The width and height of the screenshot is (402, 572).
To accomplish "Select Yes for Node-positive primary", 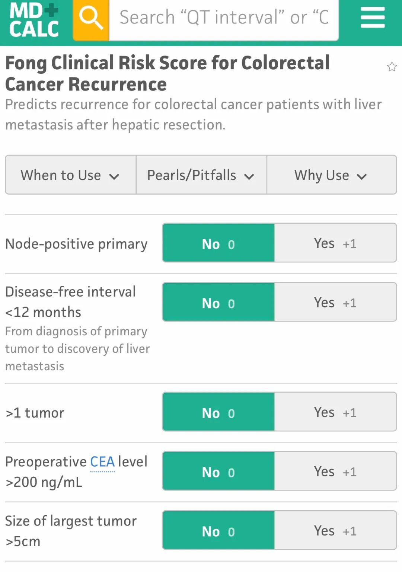I will 335,243.
